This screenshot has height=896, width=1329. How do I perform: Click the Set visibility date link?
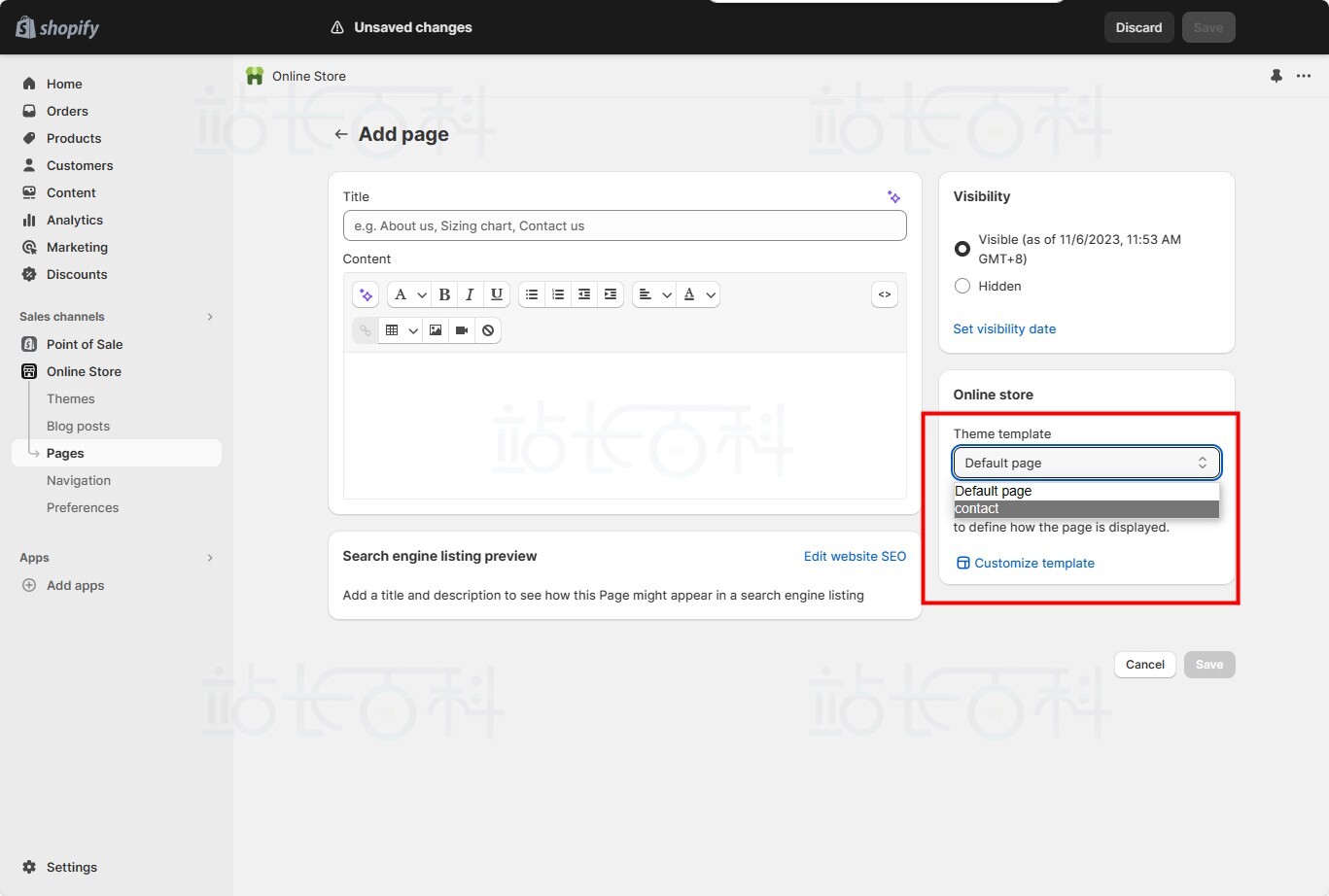tap(1004, 328)
